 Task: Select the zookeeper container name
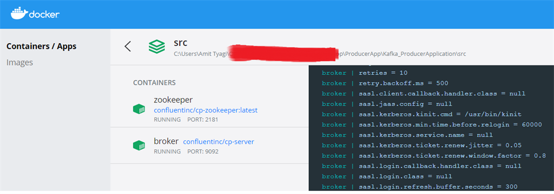(x=173, y=100)
